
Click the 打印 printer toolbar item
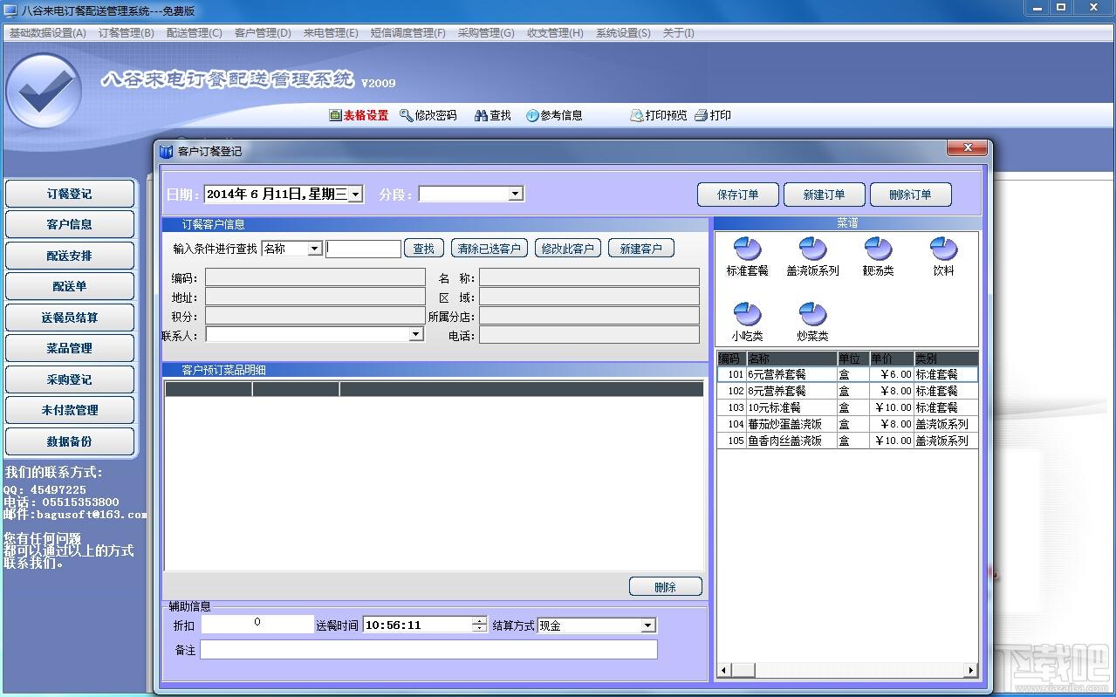tap(713, 115)
